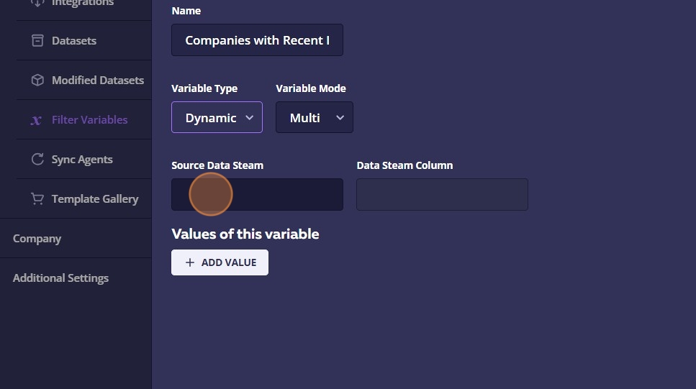Click the Datasets archive icon
Viewport: 696px width, 389px height.
[37, 40]
